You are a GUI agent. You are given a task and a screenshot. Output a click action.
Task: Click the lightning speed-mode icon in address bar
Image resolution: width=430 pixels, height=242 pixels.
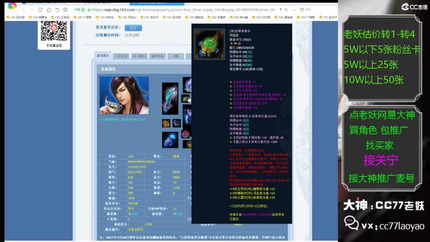(x=279, y=10)
